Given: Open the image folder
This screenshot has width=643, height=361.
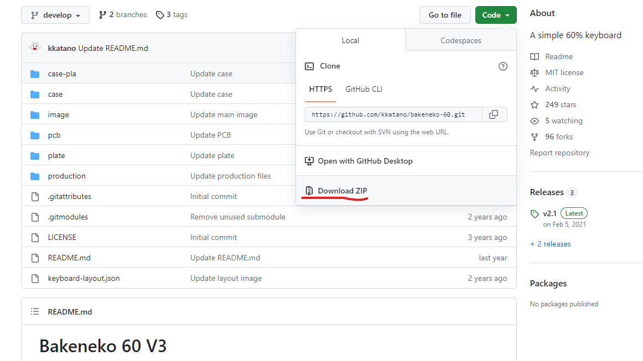Looking at the screenshot, I should click(58, 115).
